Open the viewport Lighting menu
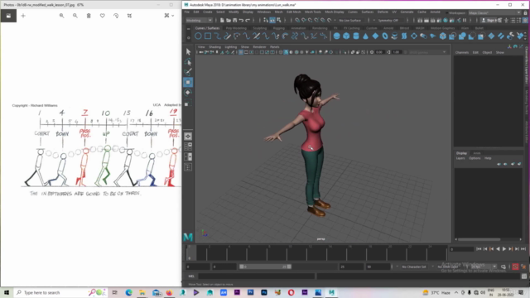This screenshot has width=530, height=298. point(231,47)
